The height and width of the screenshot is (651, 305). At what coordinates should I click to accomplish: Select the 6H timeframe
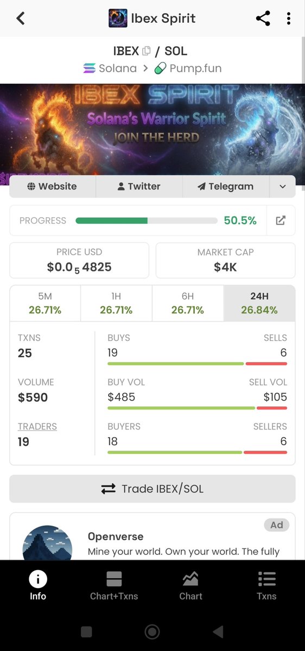pos(188,303)
